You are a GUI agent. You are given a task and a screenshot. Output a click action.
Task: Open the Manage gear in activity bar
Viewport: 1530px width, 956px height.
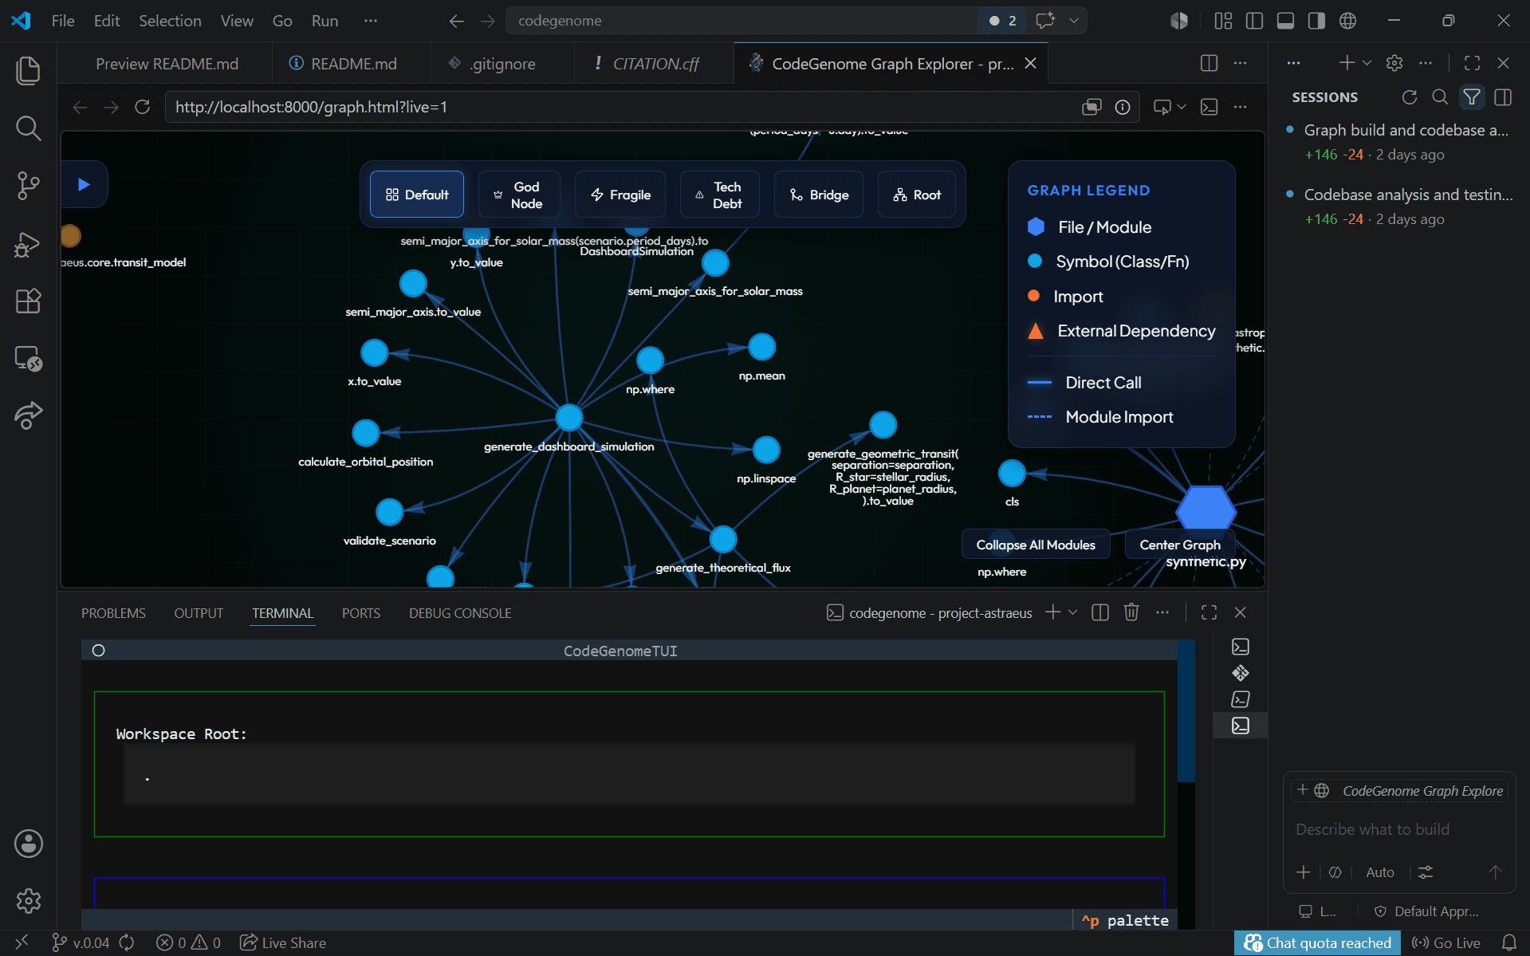28,901
